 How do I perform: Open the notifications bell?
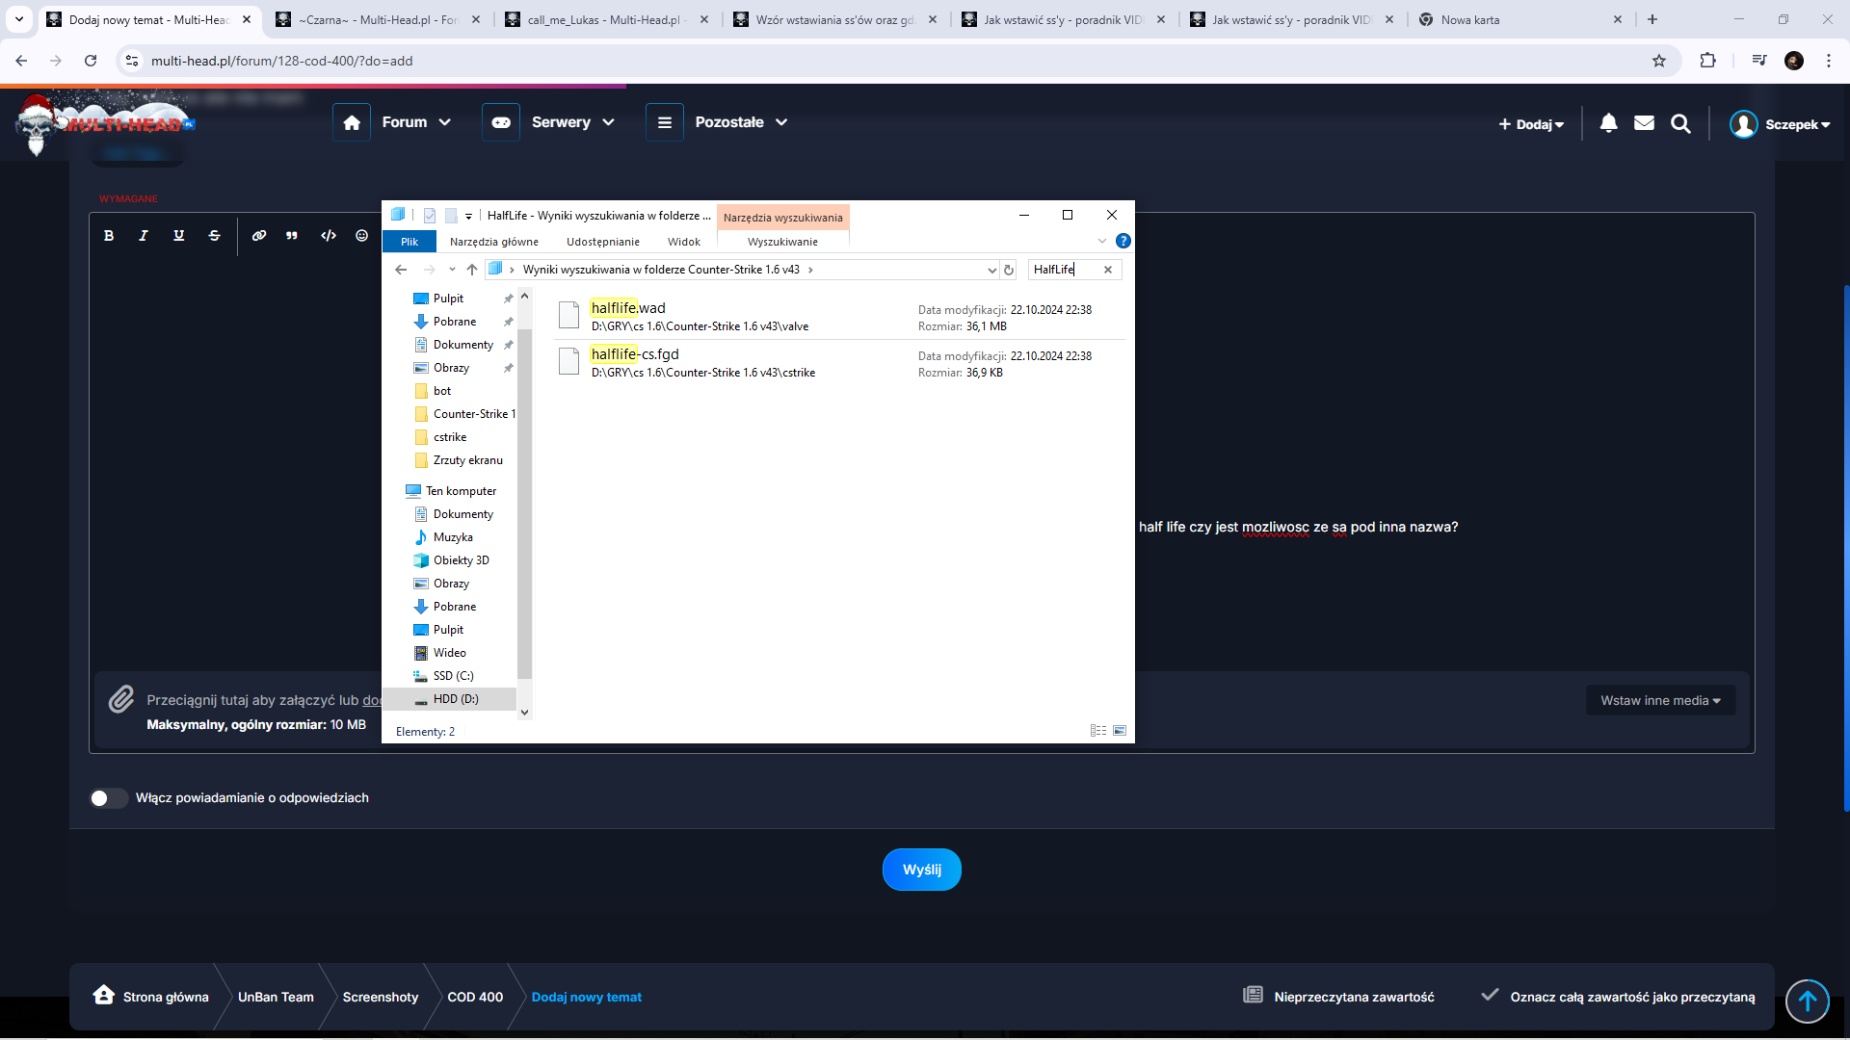(x=1608, y=123)
